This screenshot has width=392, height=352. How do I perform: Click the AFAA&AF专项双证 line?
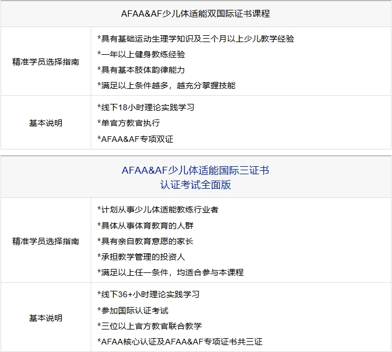tap(135, 138)
